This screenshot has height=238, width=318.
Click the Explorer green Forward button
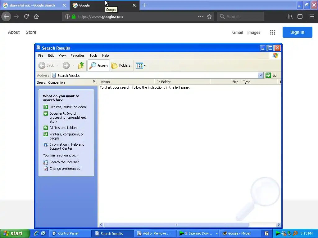click(66, 65)
